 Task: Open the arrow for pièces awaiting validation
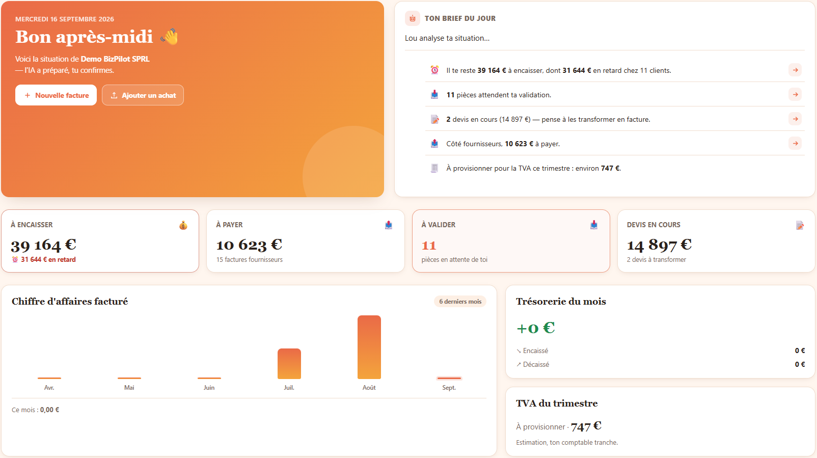(795, 94)
